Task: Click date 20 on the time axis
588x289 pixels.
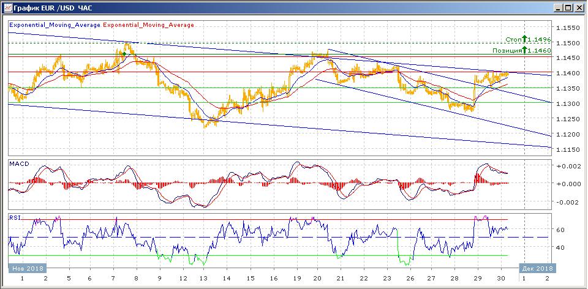Action: (x=318, y=279)
